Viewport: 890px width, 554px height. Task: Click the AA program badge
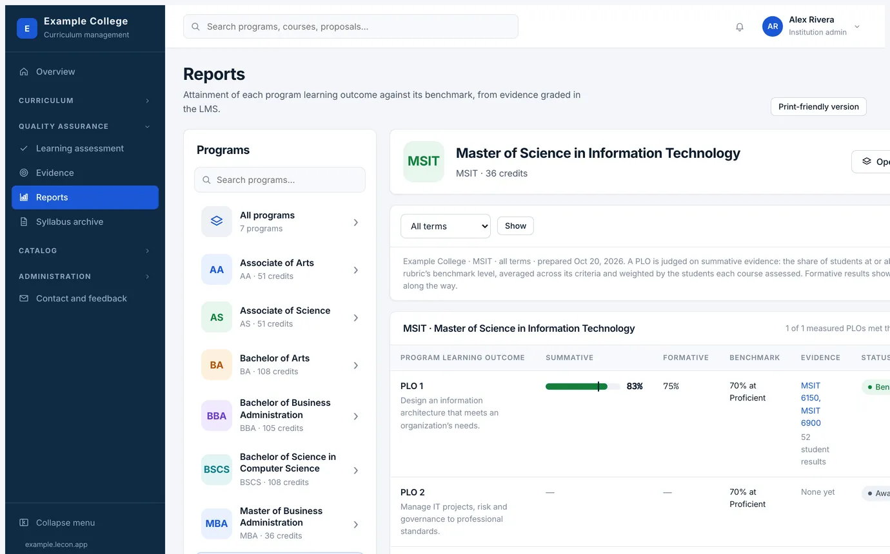(x=217, y=269)
